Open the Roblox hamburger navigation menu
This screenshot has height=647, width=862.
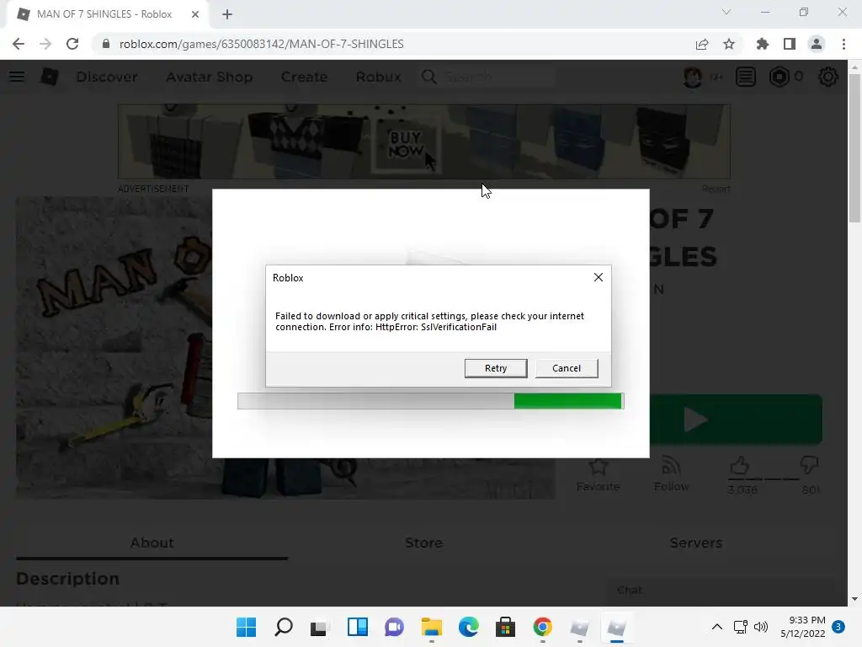[x=17, y=77]
